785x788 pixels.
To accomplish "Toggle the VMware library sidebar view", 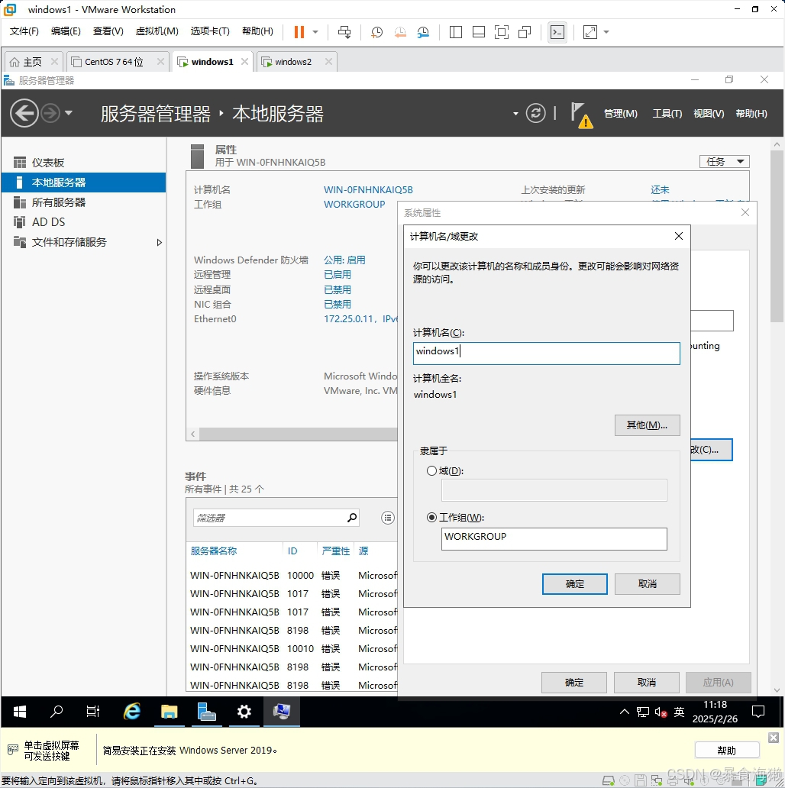I will point(456,32).
